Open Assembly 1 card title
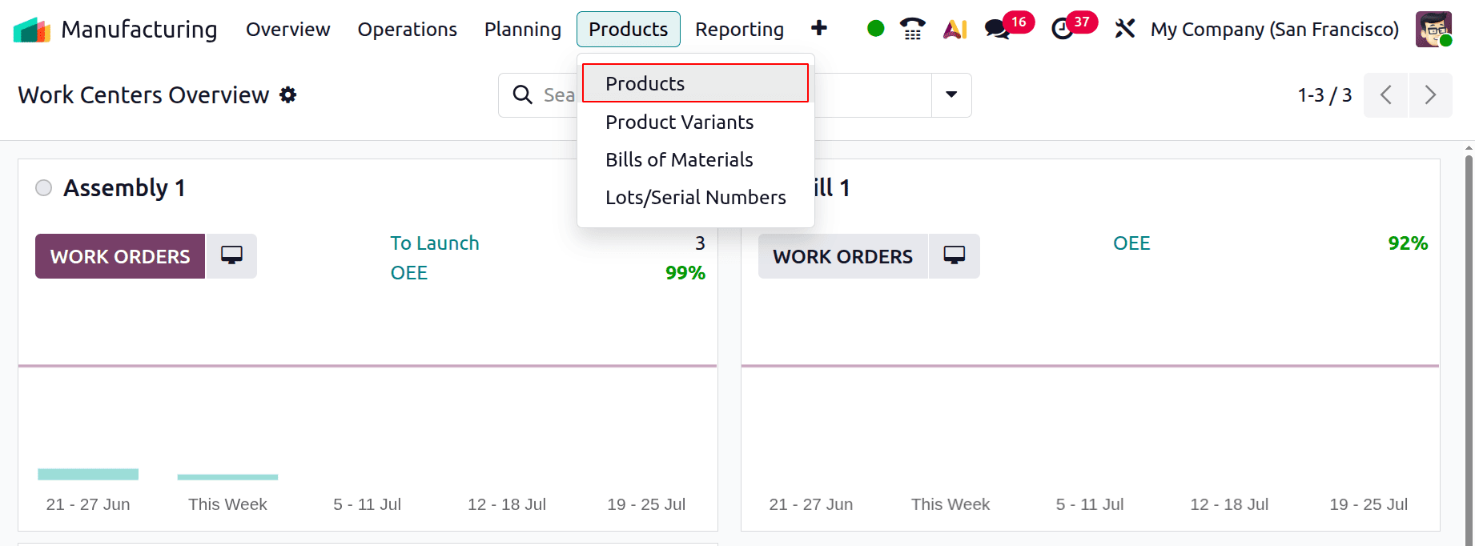Screen dimensions: 1475x546 click(x=124, y=187)
